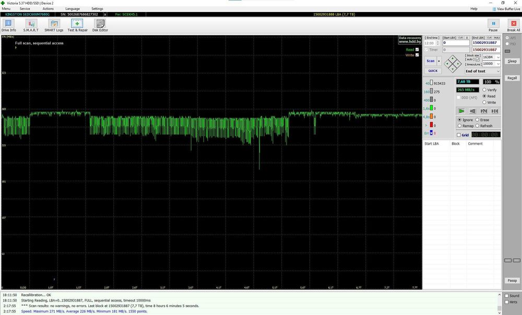Click the Start LBA column header
Viewport: 522px width, 315px height.
(x=432, y=144)
